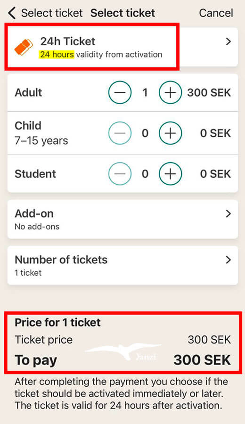
Task: Tap the Adult quantity value
Action: coord(145,92)
